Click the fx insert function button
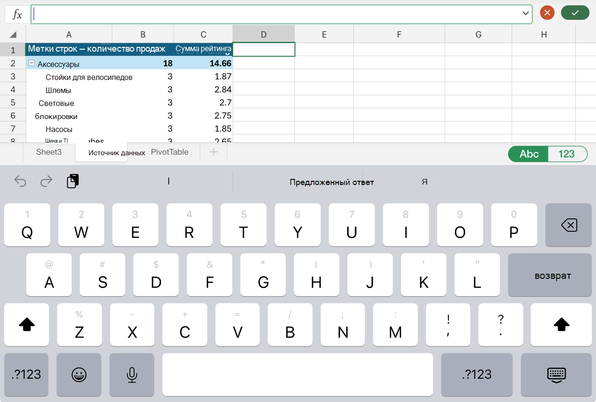Screen dimensions: 596x402 (x=17, y=14)
